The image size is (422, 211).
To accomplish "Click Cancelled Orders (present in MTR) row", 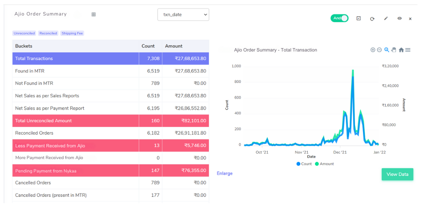I will pyautogui.click(x=110, y=196).
